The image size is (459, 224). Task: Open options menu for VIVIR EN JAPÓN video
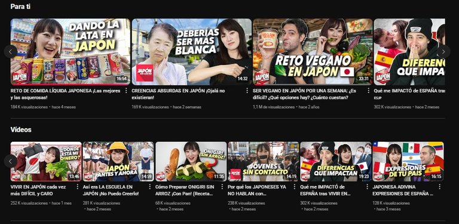(78, 186)
